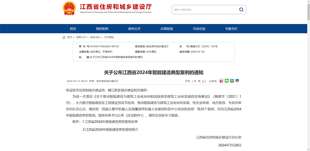The image size is (310, 151).
Task: Click the keyword search input field
Action: click(x=203, y=10)
